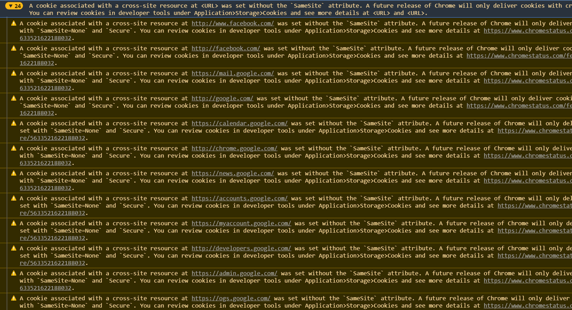Open the https://developers.google.com/ link

point(241,249)
